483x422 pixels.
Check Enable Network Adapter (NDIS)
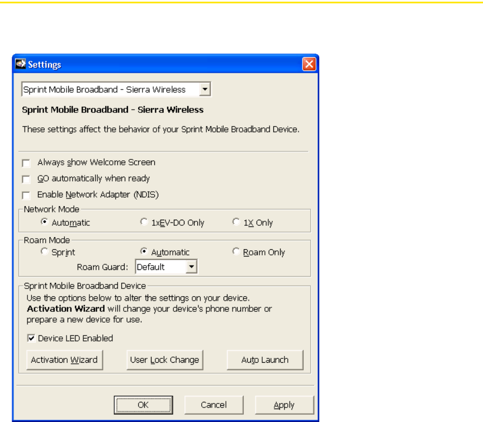point(26,195)
